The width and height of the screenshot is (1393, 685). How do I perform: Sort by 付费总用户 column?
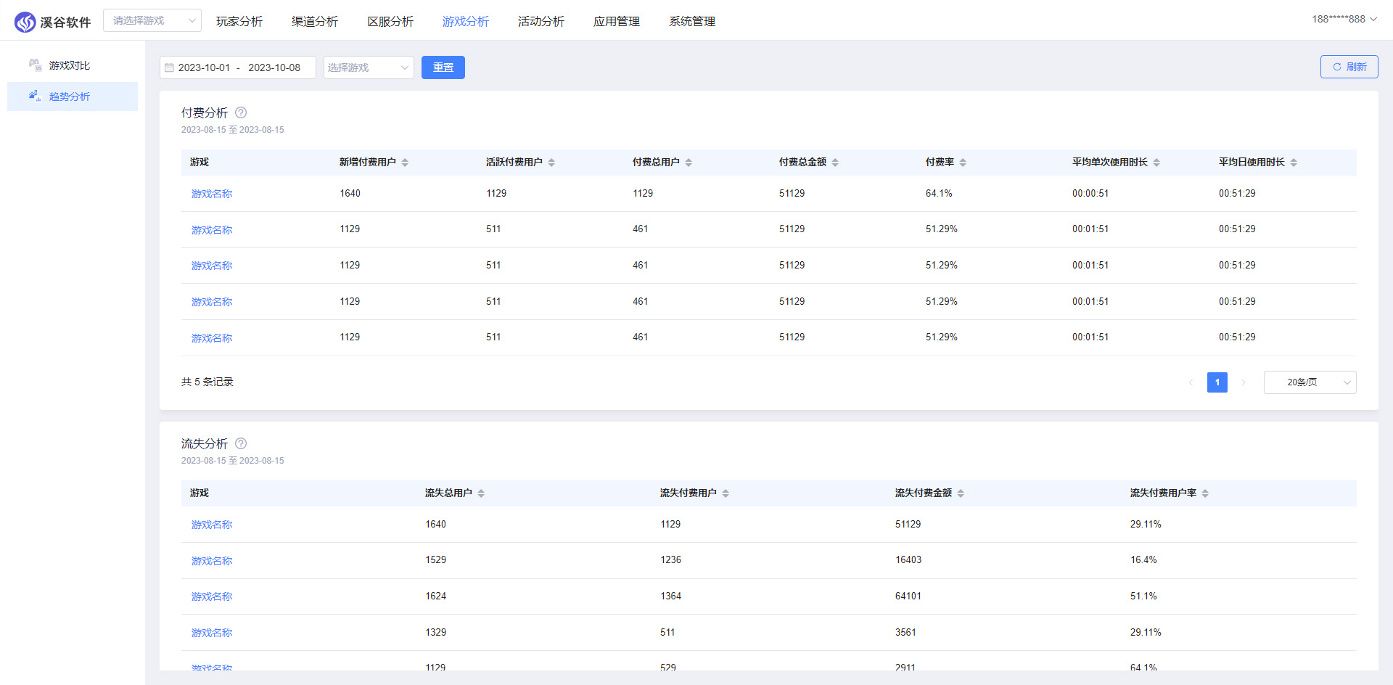(x=689, y=163)
